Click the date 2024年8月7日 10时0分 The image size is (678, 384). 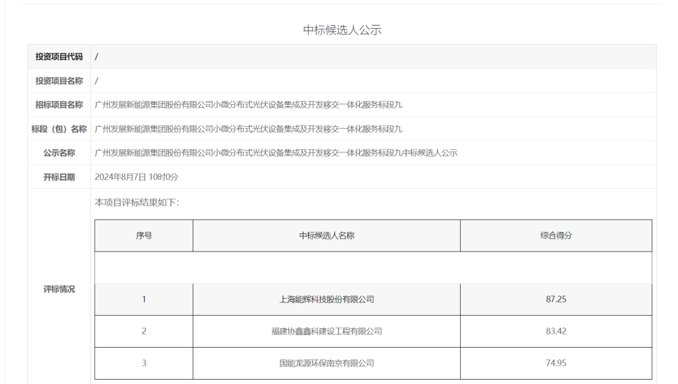(x=136, y=177)
